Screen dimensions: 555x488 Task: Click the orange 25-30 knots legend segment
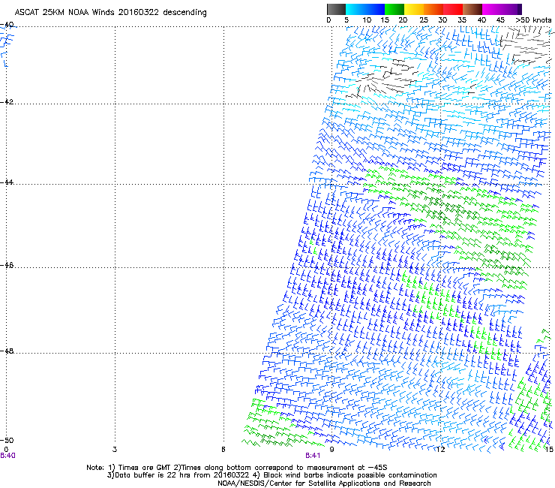[x=433, y=9]
